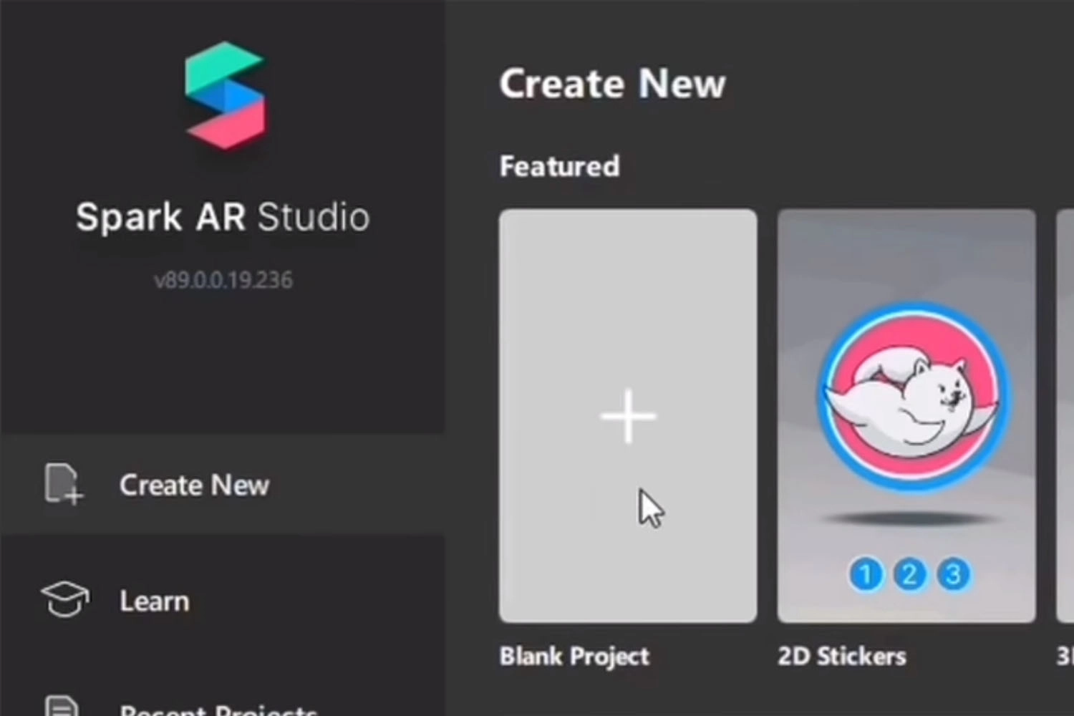1074x716 pixels.
Task: Click the flying cat sticker badge image
Action: (914, 397)
